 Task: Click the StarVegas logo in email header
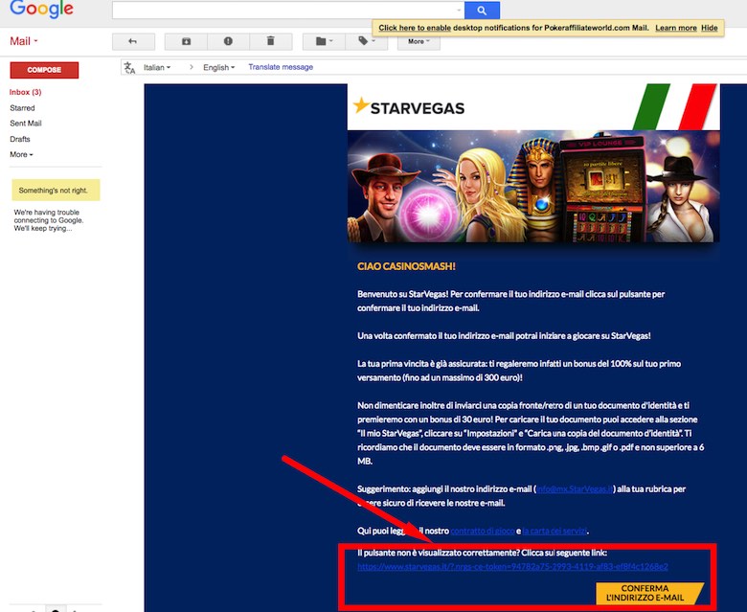tap(409, 107)
